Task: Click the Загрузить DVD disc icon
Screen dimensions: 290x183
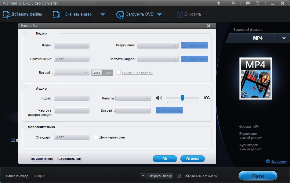Action: tap(120, 15)
